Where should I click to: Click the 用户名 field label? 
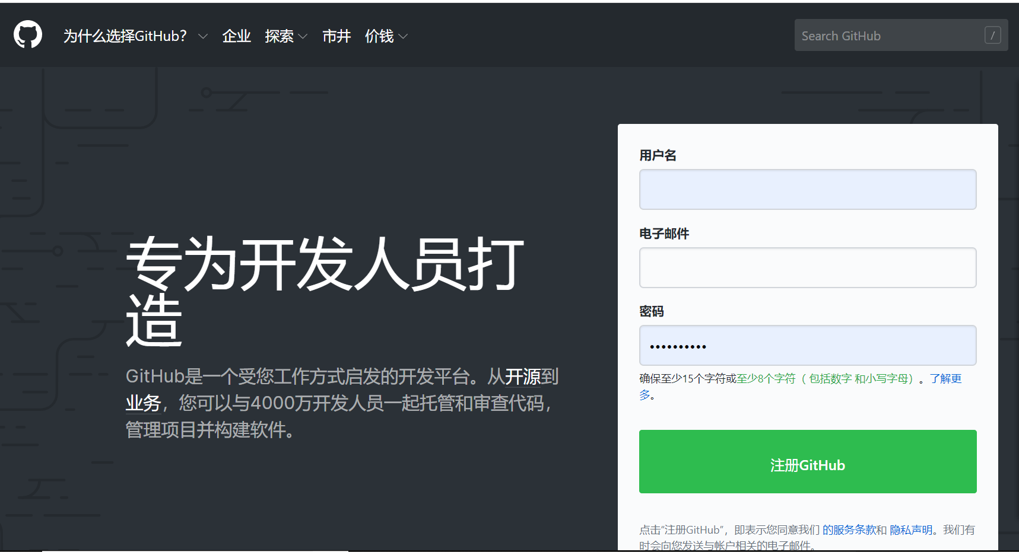click(658, 155)
